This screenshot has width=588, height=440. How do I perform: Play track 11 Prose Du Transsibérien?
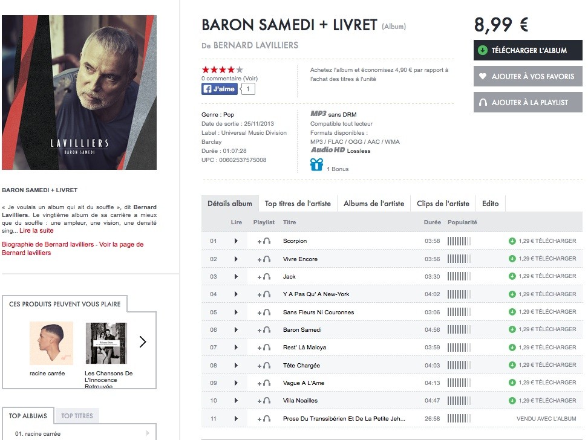(x=236, y=419)
